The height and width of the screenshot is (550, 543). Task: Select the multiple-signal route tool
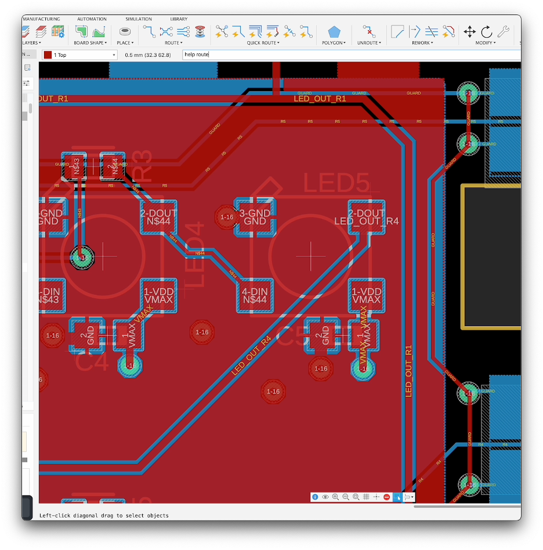coord(183,31)
